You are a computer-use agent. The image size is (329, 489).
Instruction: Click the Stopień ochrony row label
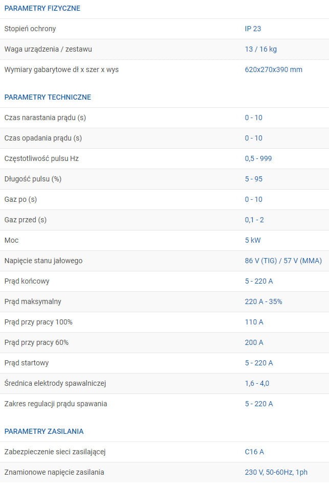(30, 29)
